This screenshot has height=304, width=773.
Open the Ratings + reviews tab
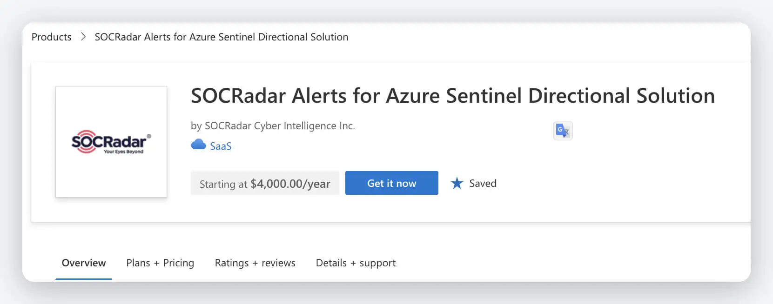255,263
